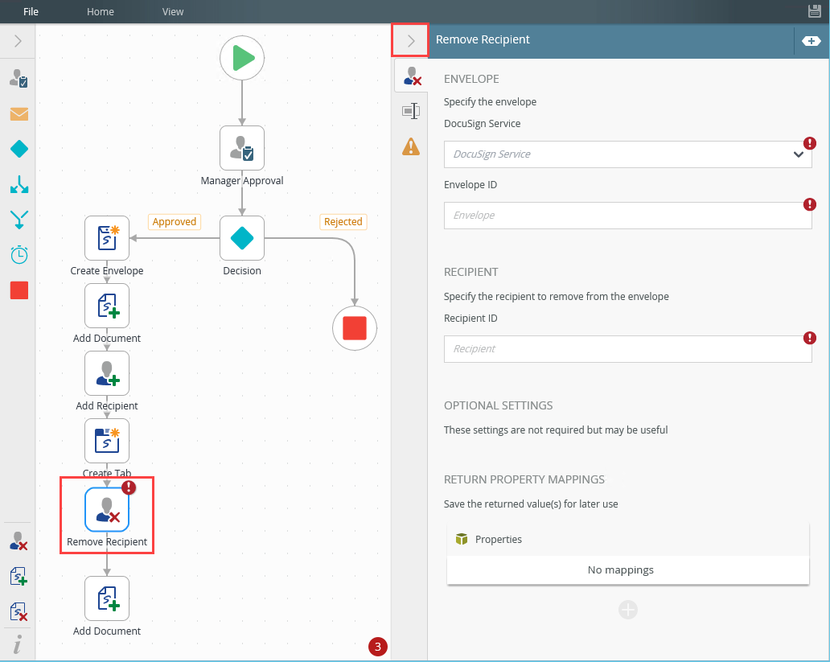
Task: Click error indicator on Recipient ID field
Action: click(809, 337)
